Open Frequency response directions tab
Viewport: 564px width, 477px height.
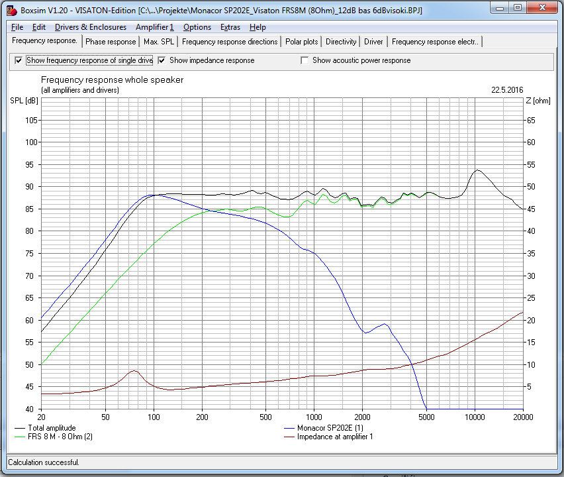[230, 42]
